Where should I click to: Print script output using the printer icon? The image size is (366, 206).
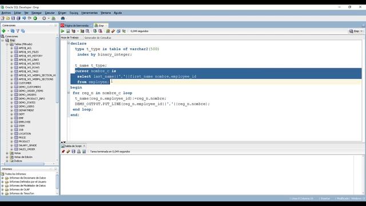[x=79, y=152]
